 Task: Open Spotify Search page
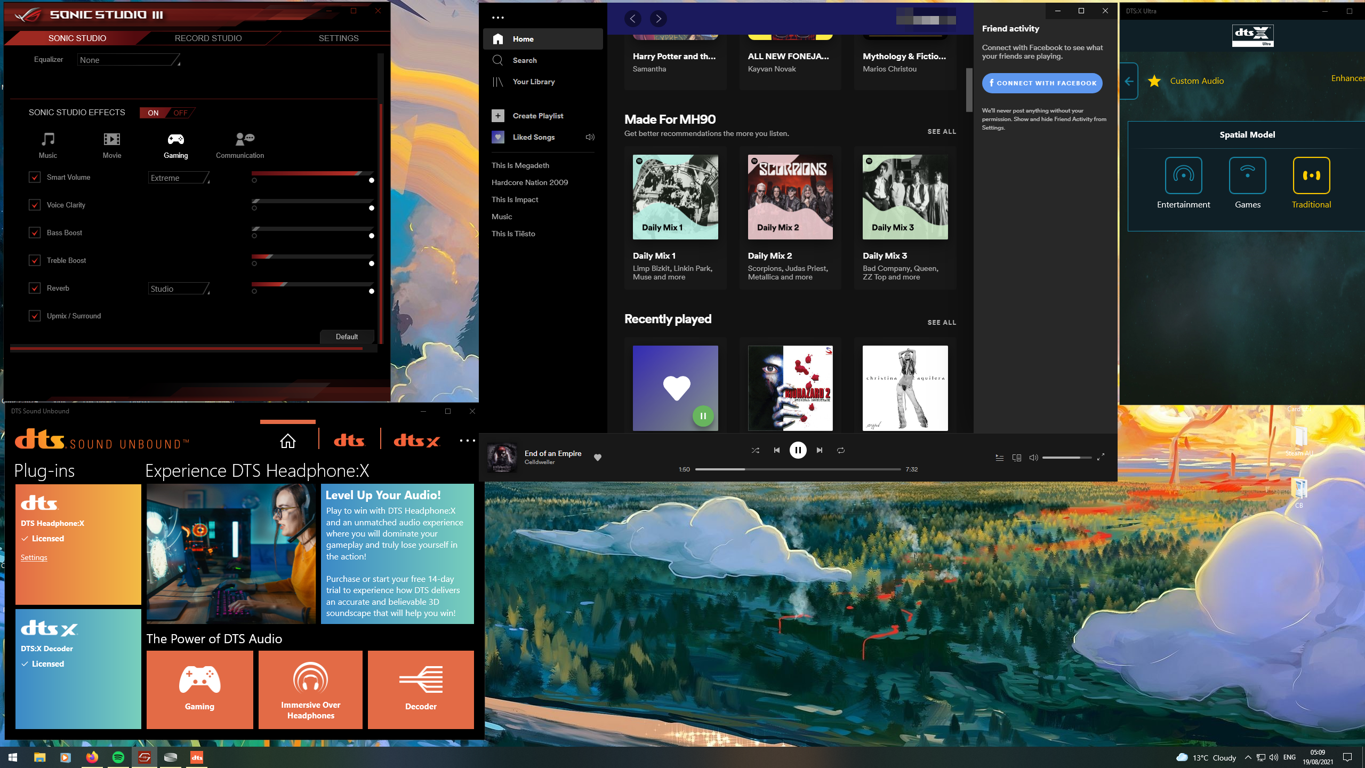click(543, 60)
